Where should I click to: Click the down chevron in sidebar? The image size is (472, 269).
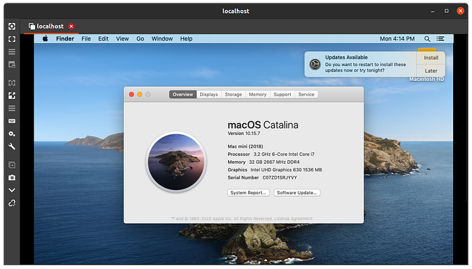click(x=11, y=190)
